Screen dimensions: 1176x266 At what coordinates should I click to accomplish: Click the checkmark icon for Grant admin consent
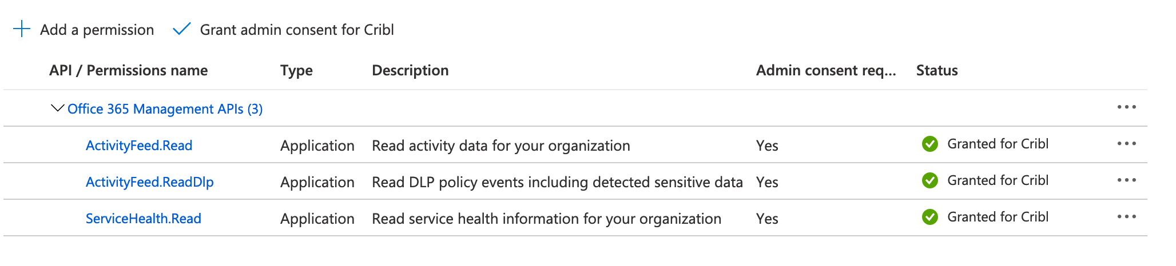pos(181,29)
